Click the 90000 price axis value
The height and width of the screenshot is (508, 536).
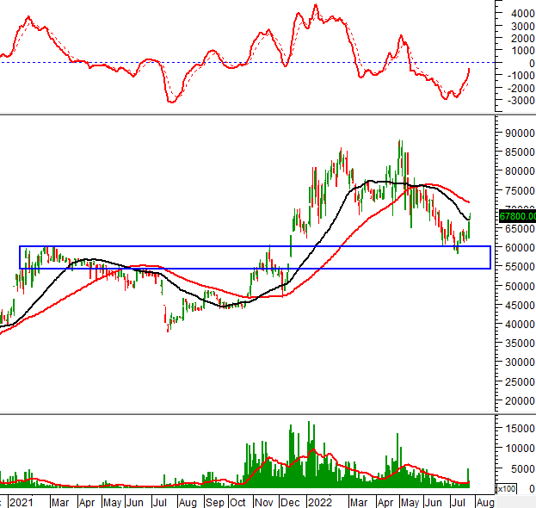pyautogui.click(x=520, y=133)
